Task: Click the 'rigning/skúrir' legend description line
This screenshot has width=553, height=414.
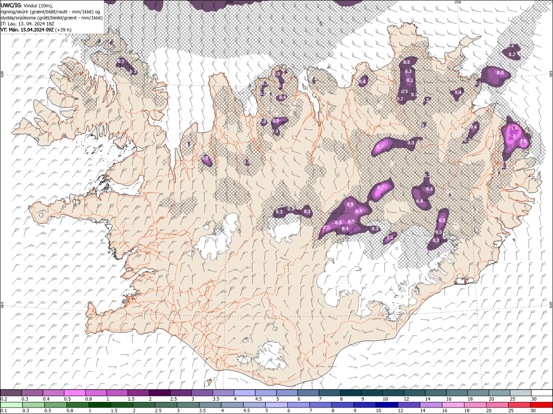Action: coord(51,11)
